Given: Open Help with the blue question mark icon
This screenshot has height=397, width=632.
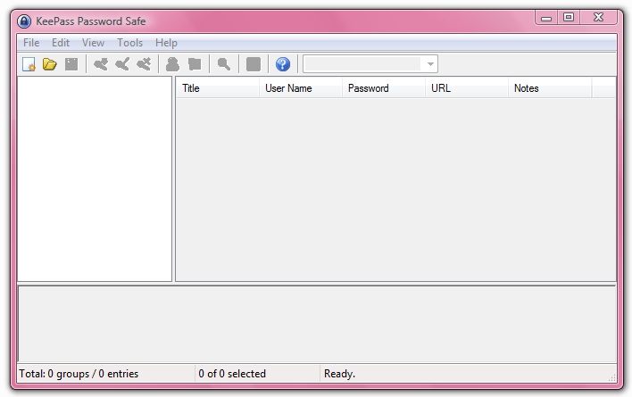Looking at the screenshot, I should [283, 64].
